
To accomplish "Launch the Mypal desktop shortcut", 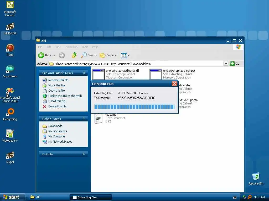I will click(x=10, y=157).
